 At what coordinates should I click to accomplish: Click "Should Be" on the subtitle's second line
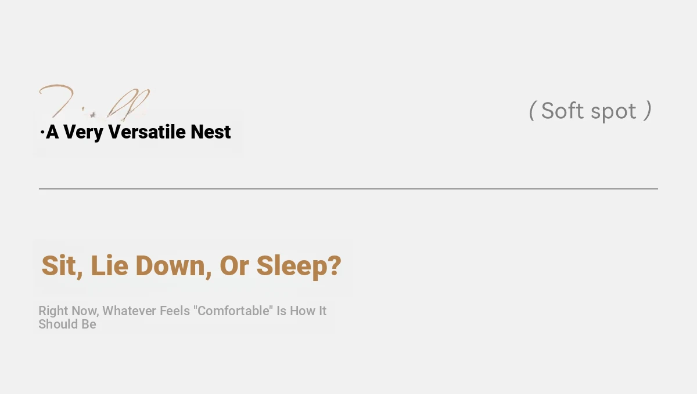[x=67, y=324]
